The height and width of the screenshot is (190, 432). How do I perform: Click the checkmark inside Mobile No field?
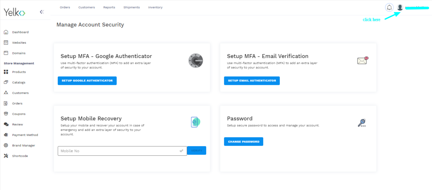(181, 151)
